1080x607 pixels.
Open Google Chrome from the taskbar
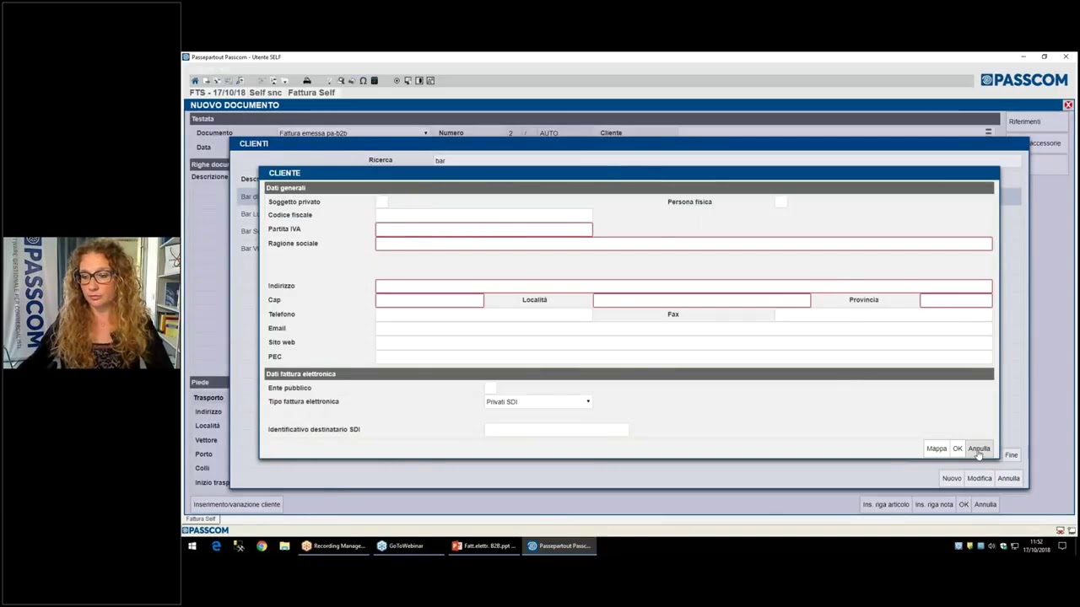click(262, 546)
